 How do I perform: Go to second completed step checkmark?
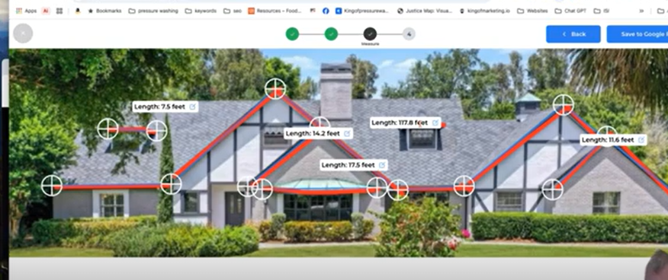point(331,34)
